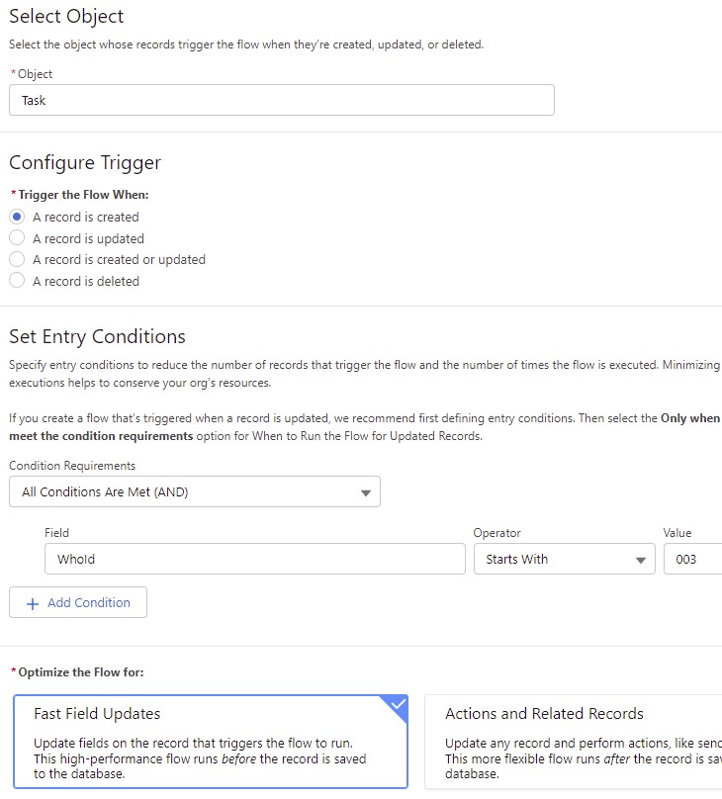
Task: Click the 'Trigger the Flow When' label
Action: (x=83, y=195)
